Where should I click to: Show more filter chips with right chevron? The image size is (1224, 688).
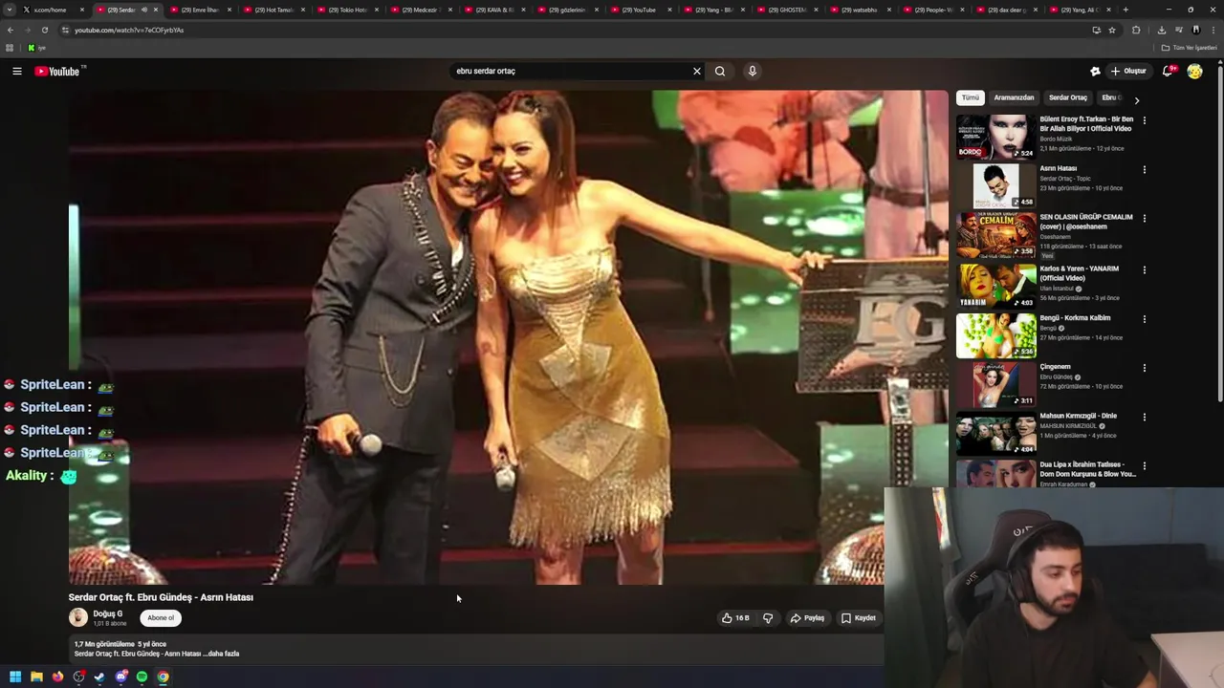(1136, 99)
